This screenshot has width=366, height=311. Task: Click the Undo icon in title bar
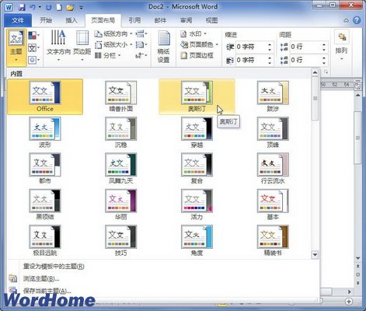(33, 7)
